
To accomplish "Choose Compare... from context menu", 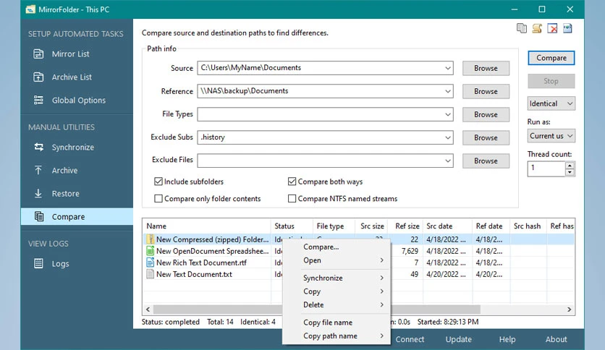I will coord(337,247).
